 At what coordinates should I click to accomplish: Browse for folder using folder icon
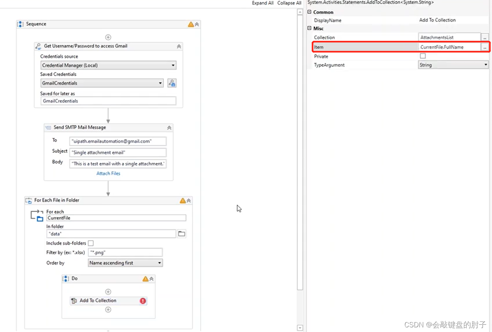(182, 234)
